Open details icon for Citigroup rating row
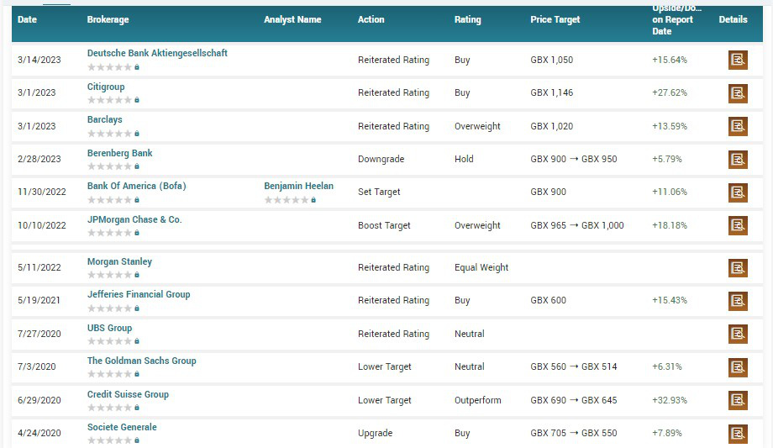The width and height of the screenshot is (773, 448). coord(737,93)
